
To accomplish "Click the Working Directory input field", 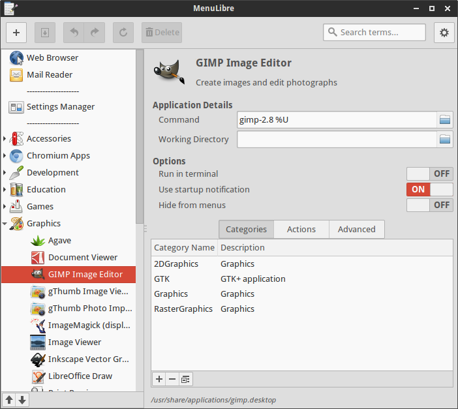I will coord(337,139).
